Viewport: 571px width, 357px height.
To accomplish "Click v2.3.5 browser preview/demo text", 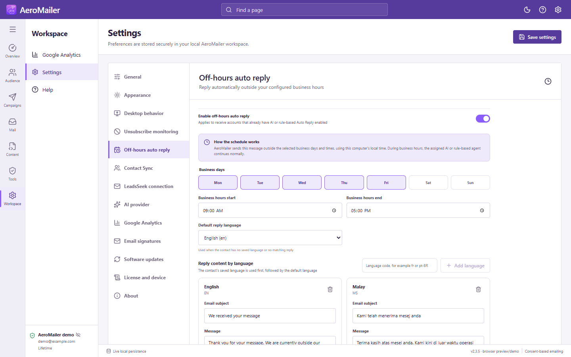I will (x=494, y=351).
